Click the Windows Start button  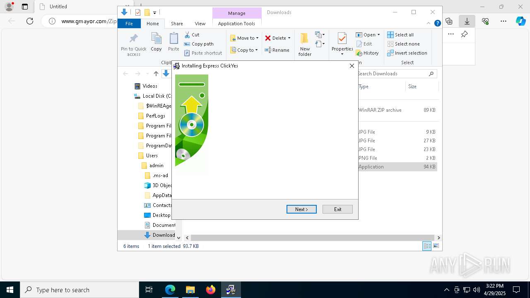coord(10,290)
